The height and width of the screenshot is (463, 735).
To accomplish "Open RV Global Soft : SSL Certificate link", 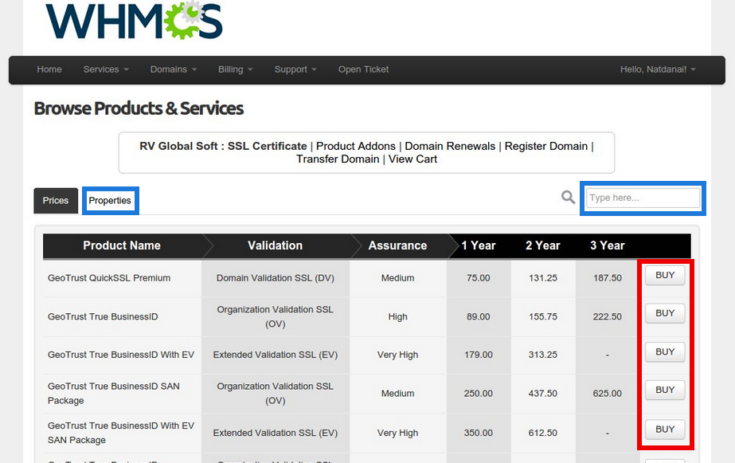I will tap(223, 147).
